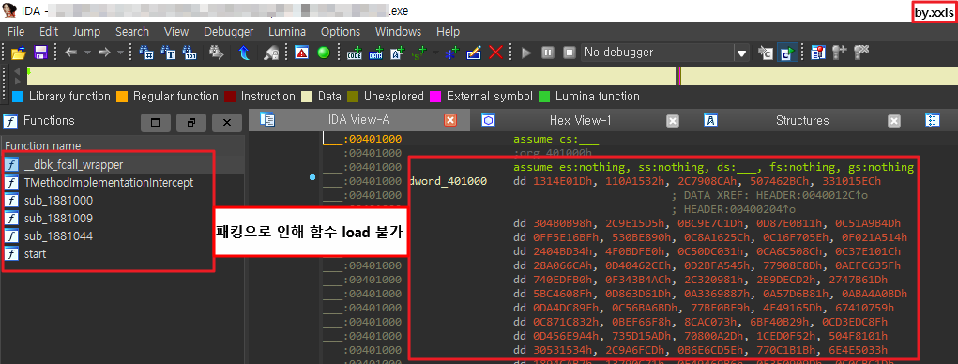Switch to the IDA View-A tab
Viewport: 958px width, 364px height.
coord(359,120)
